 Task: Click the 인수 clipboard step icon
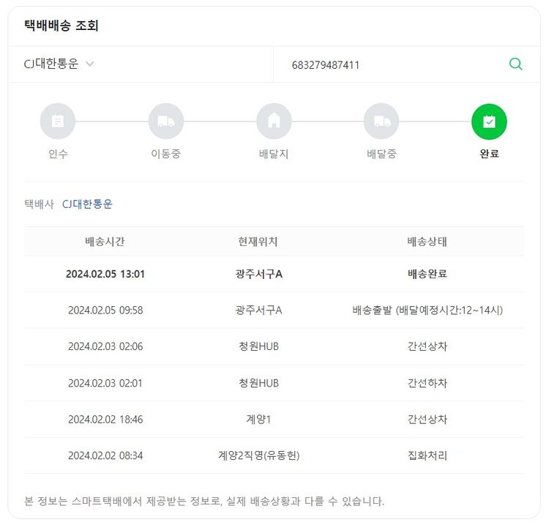pos(58,122)
